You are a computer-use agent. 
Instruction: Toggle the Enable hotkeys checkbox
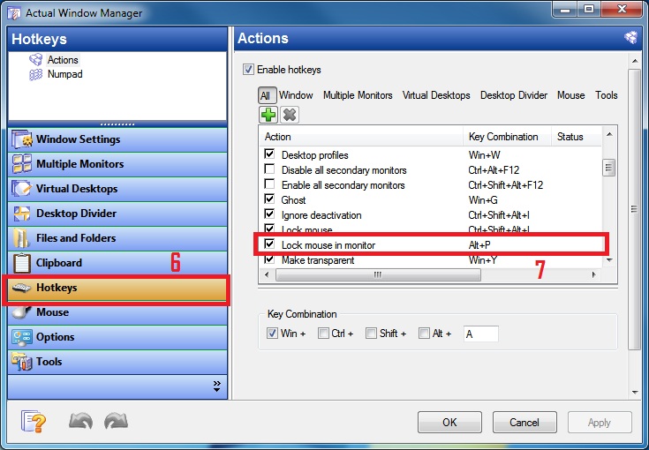pyautogui.click(x=248, y=69)
